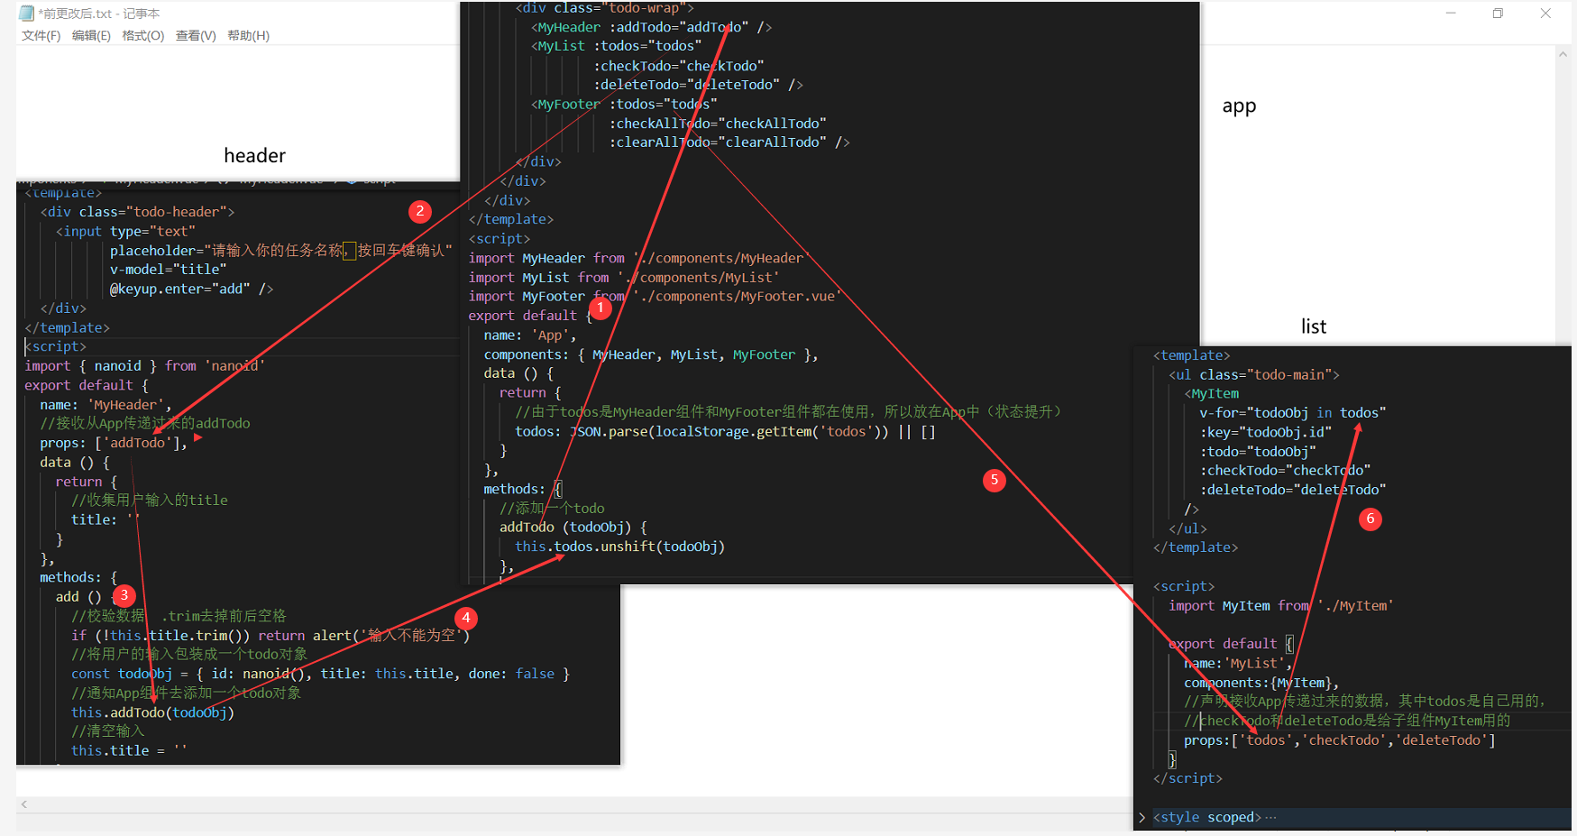Click the props:['todos','checkTodo','deleteTodo'] line

pyautogui.click(x=1340, y=740)
